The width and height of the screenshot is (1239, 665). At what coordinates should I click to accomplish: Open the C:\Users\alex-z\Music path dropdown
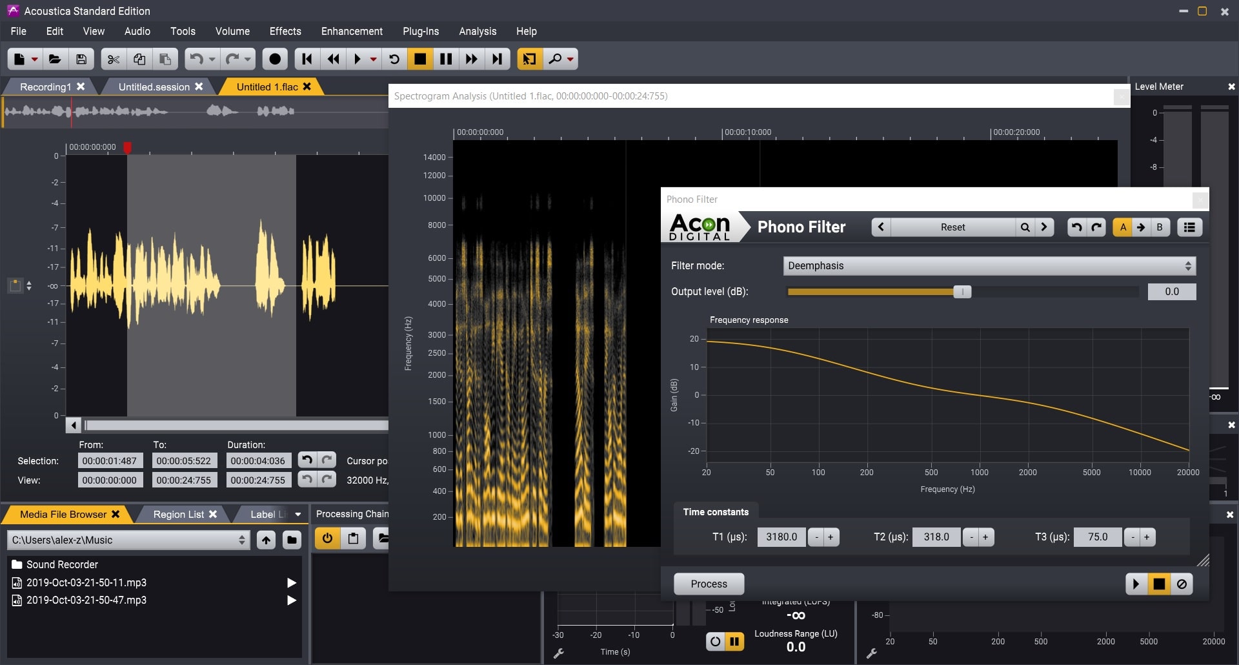pyautogui.click(x=128, y=540)
